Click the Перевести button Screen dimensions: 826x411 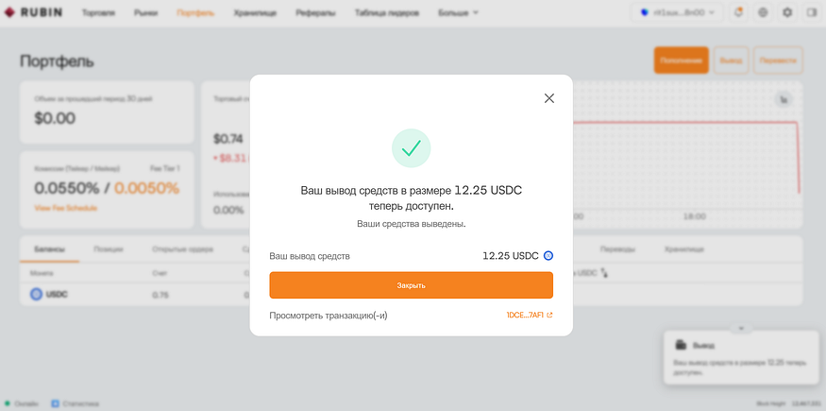pyautogui.click(x=778, y=60)
